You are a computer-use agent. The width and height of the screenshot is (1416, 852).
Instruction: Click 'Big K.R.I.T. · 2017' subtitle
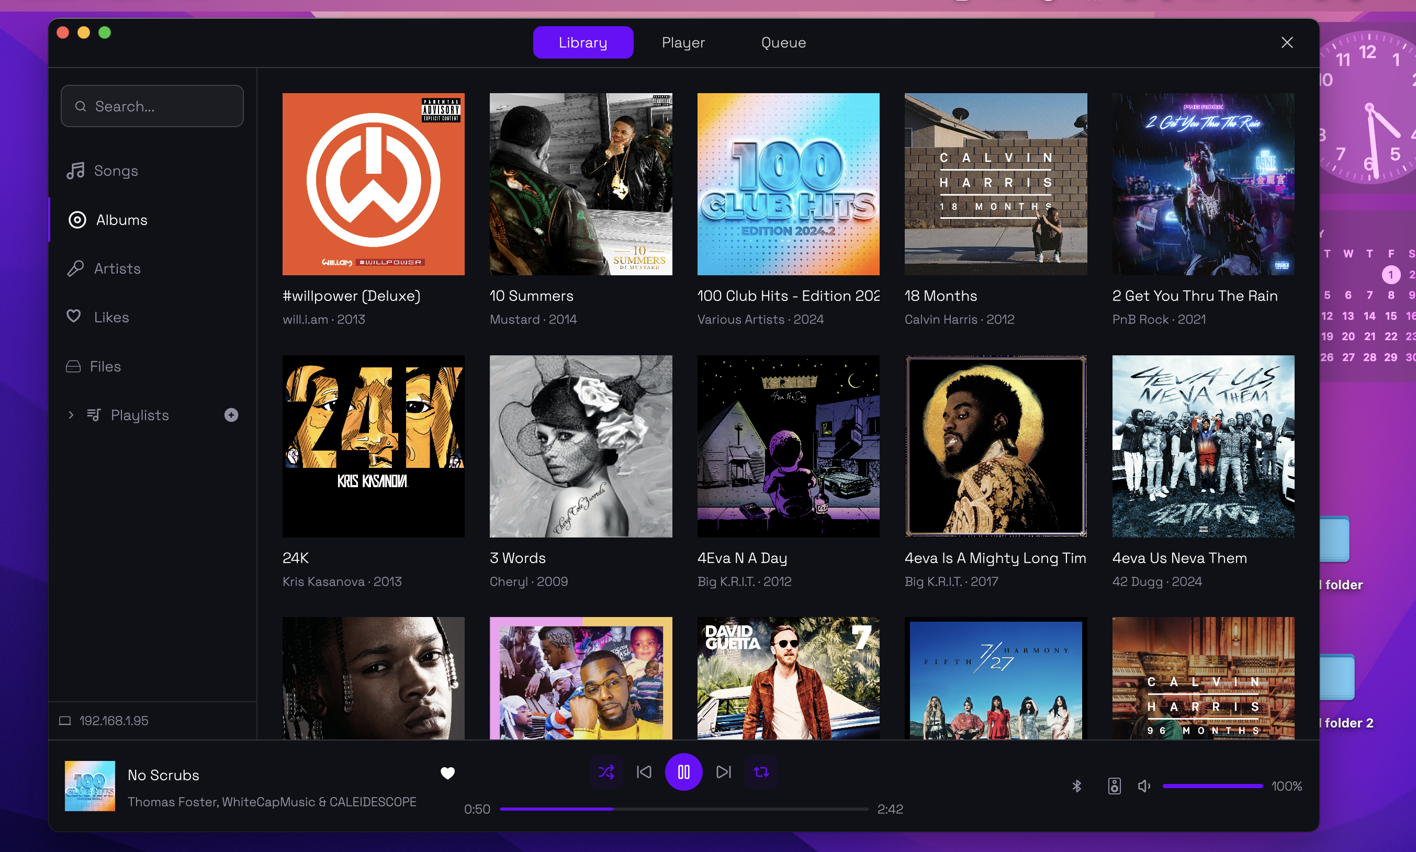[952, 581]
